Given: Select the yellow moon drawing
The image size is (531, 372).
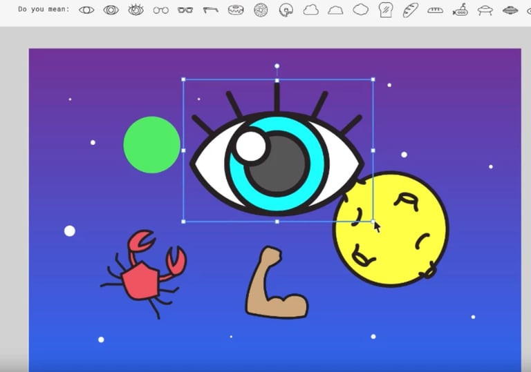Looking at the screenshot, I should pyautogui.click(x=391, y=229).
